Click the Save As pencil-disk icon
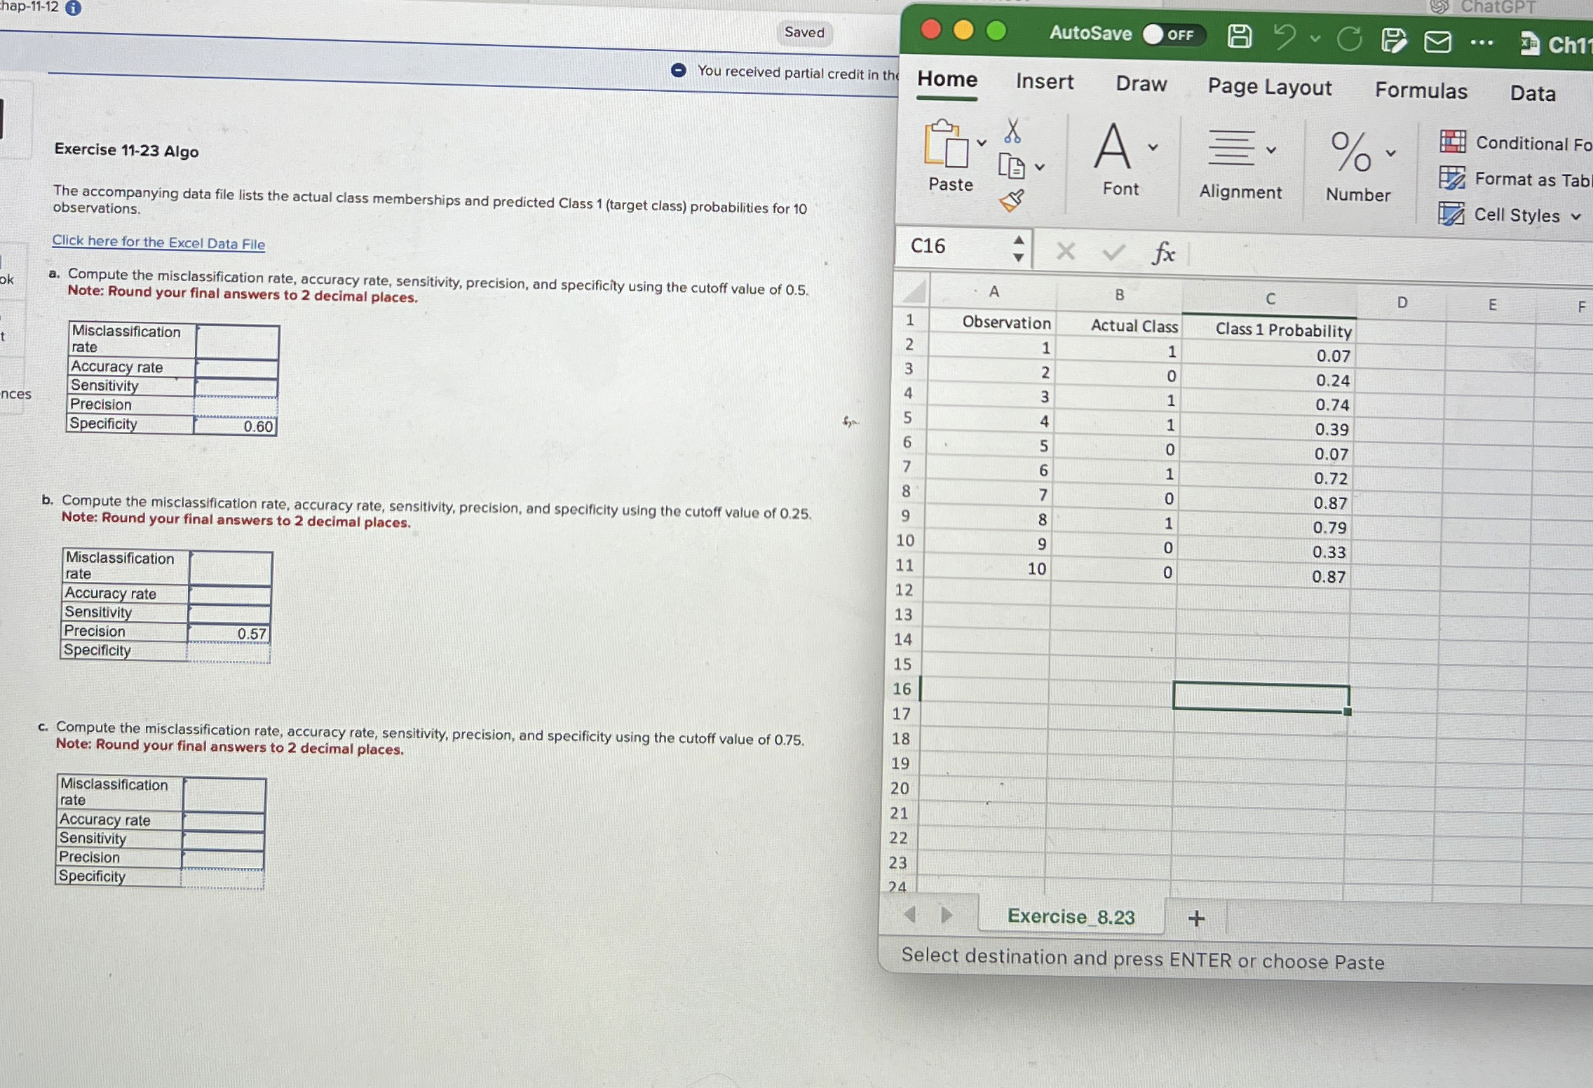The image size is (1593, 1088). 1393,41
